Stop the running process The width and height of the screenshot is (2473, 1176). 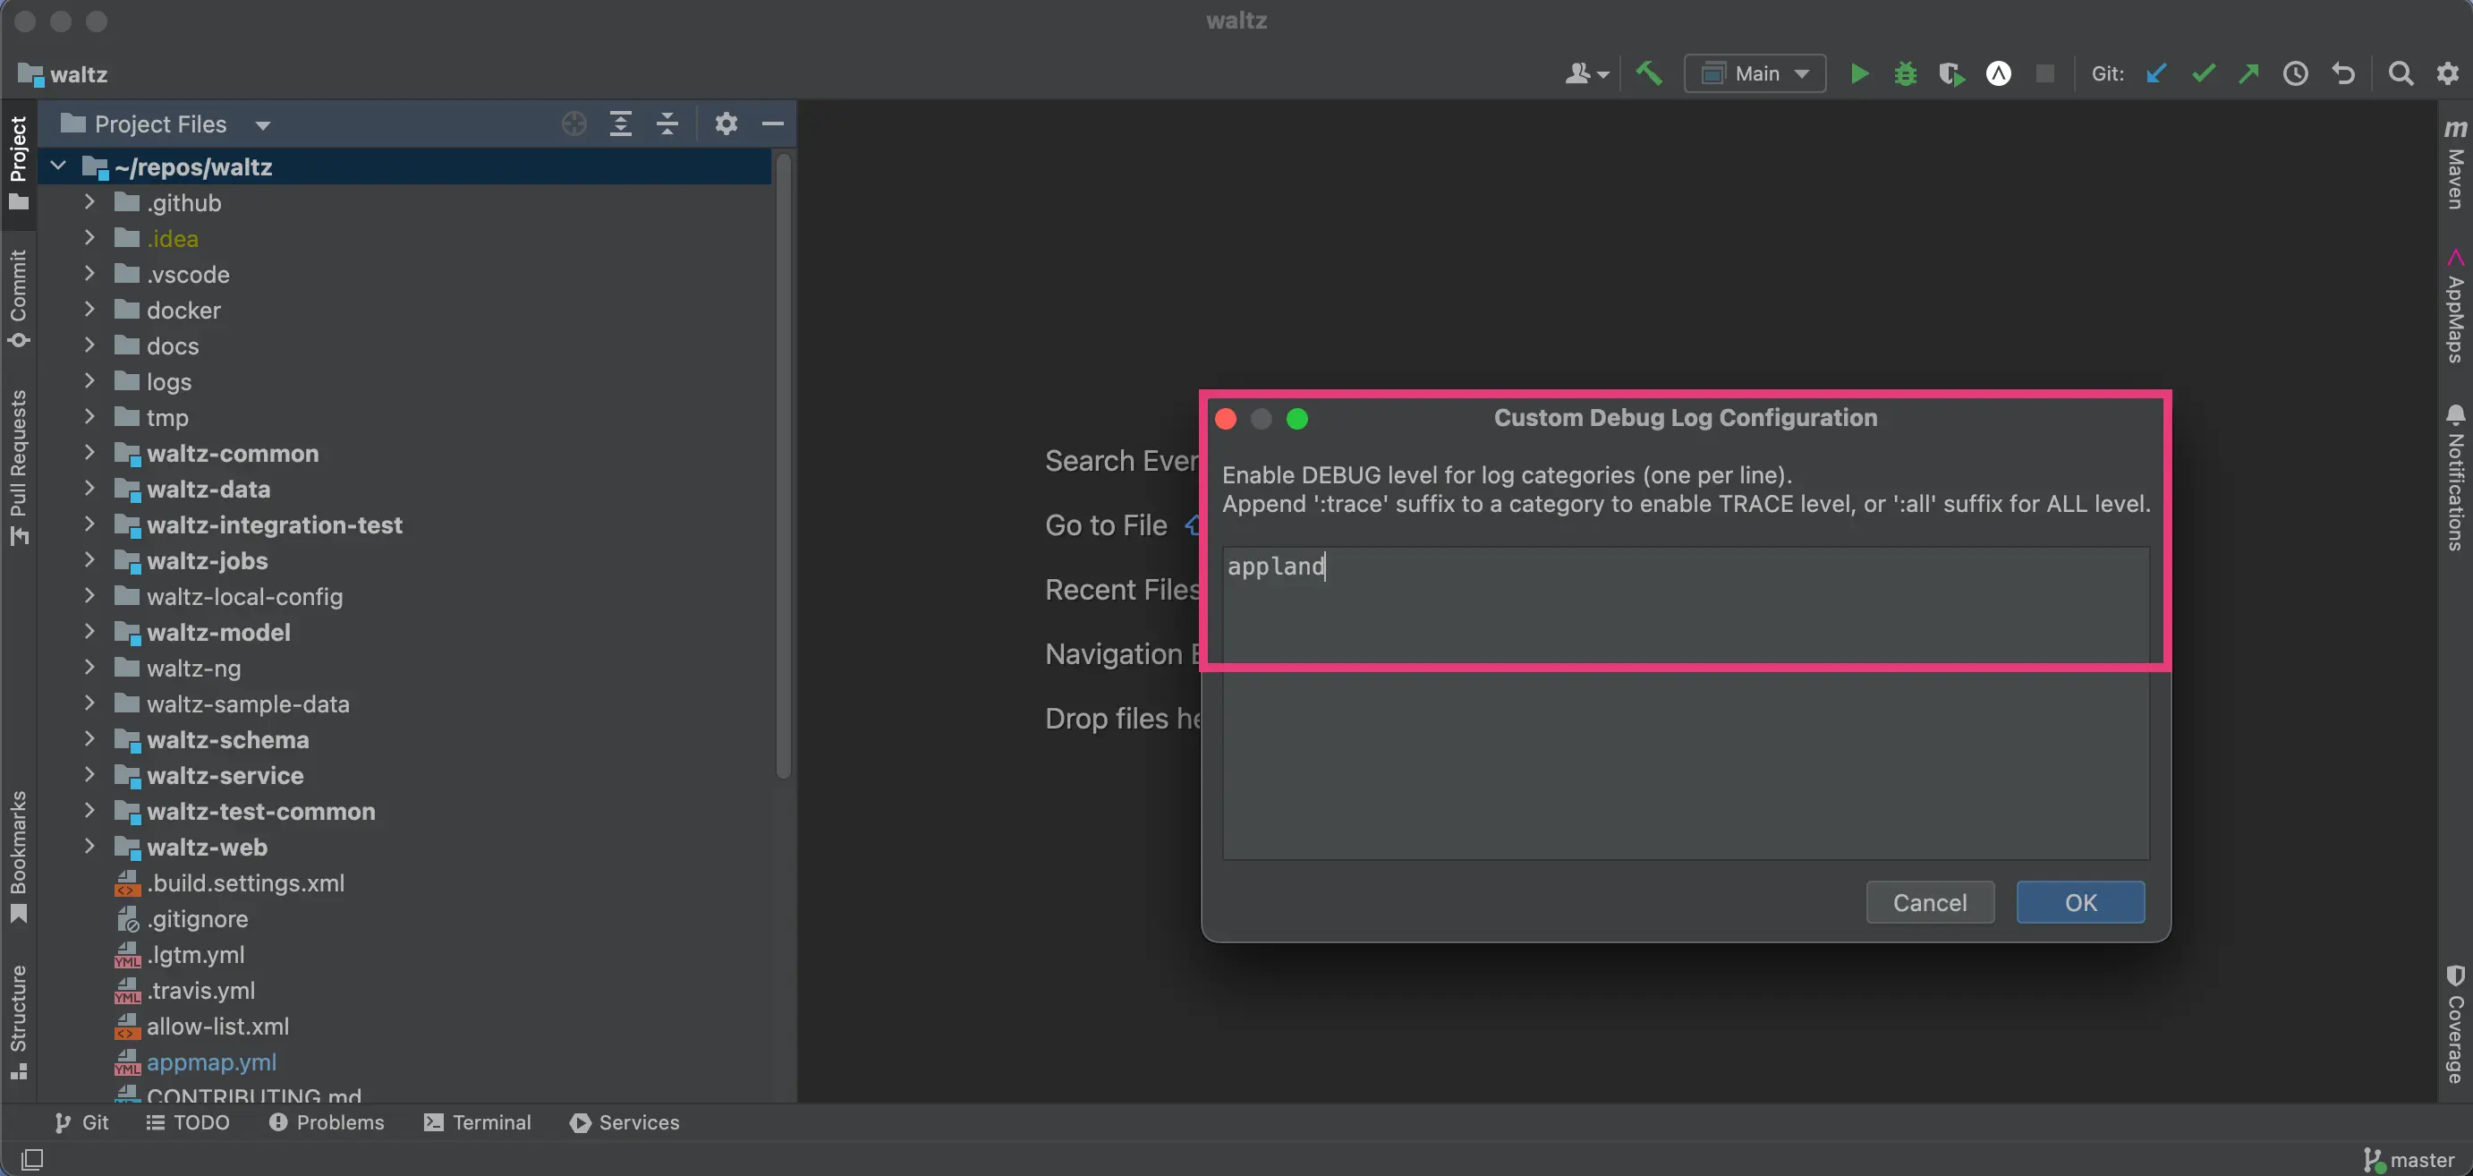click(2044, 74)
